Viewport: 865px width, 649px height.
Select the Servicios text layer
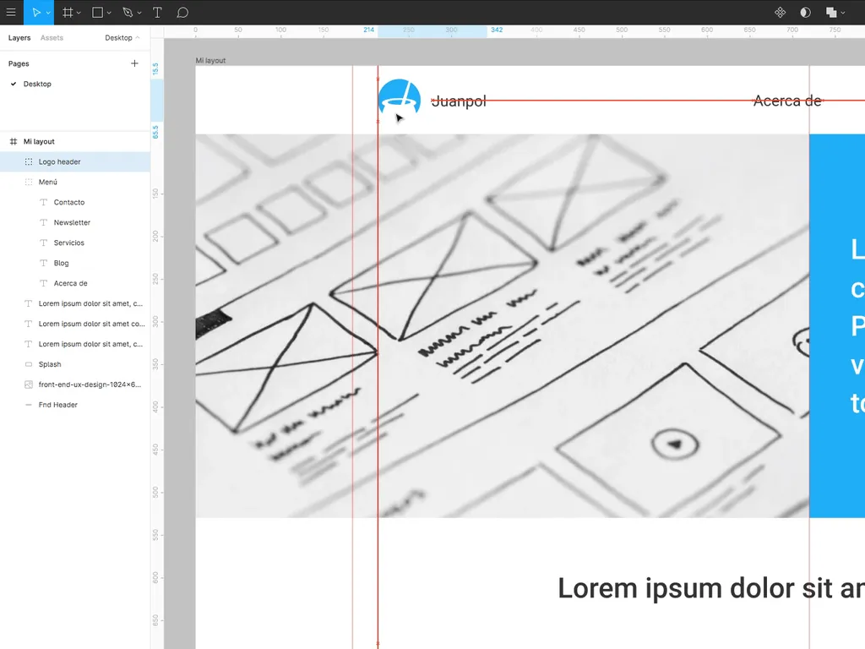pos(75,243)
